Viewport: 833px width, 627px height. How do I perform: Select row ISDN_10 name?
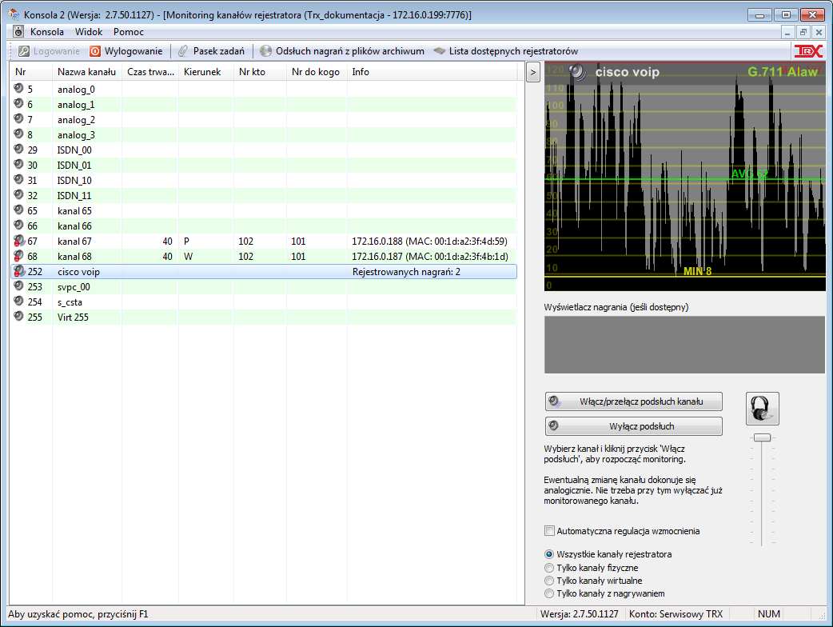point(74,181)
